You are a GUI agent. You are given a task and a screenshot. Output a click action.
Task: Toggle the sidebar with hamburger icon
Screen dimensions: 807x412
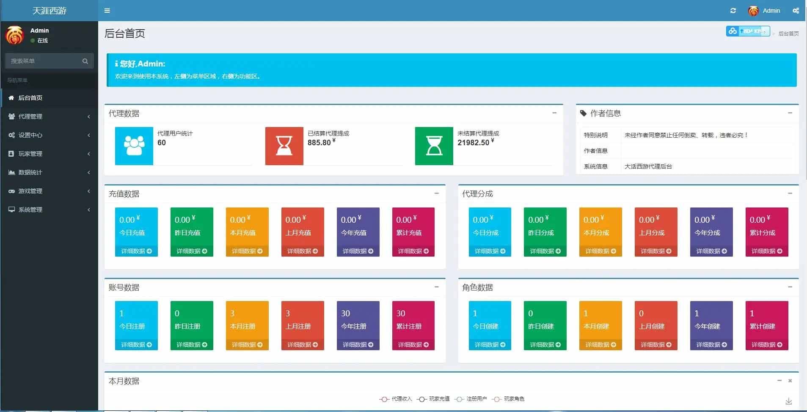(107, 11)
